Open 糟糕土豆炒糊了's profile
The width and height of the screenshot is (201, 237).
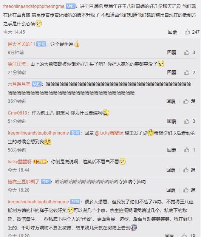click(23, 181)
